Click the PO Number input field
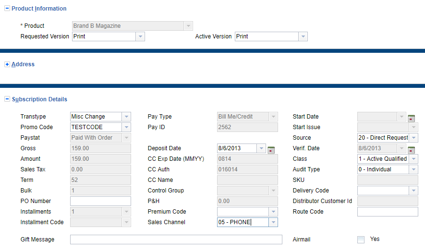The height and width of the screenshot is (252, 425). coord(100,201)
